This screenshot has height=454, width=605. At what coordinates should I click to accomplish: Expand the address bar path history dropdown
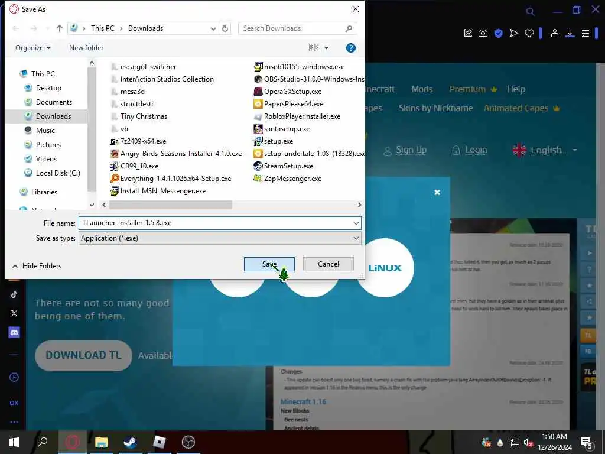(213, 28)
